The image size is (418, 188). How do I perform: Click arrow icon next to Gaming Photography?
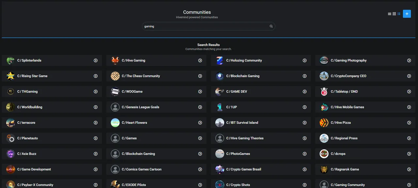(409, 60)
